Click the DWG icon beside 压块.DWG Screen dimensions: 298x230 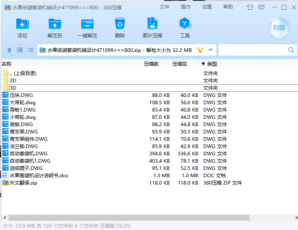[5, 95]
